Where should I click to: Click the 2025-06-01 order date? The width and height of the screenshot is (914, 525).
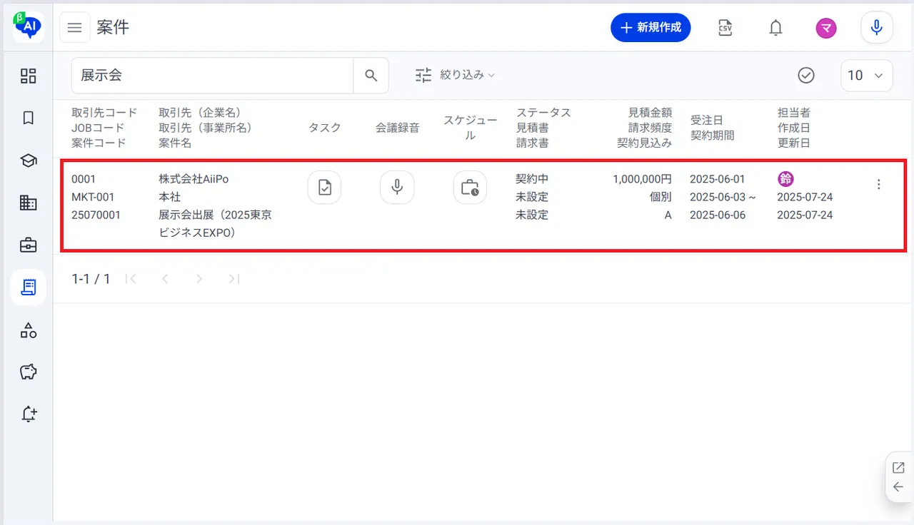717,179
